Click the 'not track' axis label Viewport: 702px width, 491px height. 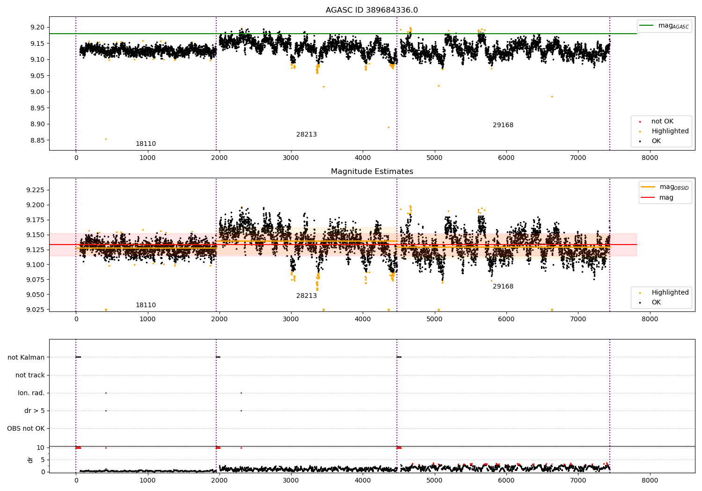[30, 375]
